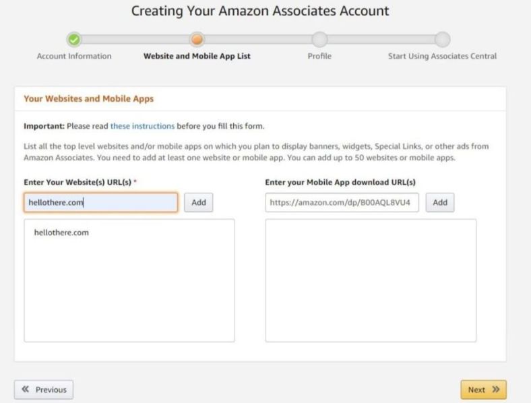Click the orange current step circle

[197, 40]
